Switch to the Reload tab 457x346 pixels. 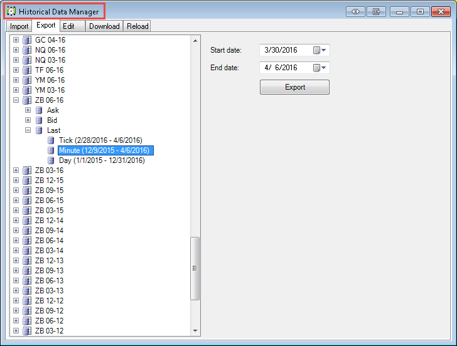pyautogui.click(x=137, y=26)
